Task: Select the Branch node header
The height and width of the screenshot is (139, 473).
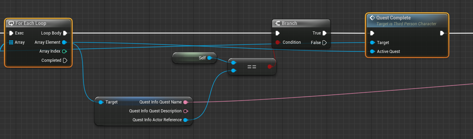Action: click(x=301, y=23)
